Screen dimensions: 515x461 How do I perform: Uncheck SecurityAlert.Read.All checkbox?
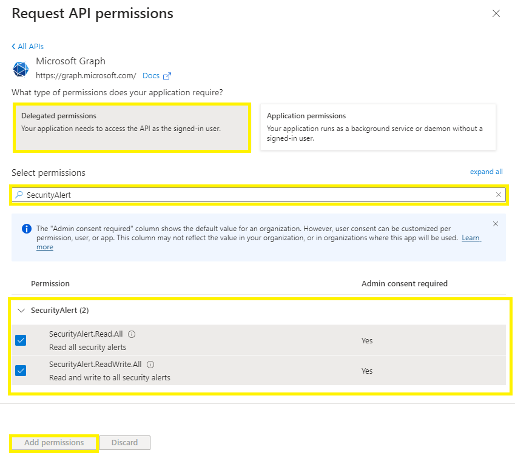point(21,340)
